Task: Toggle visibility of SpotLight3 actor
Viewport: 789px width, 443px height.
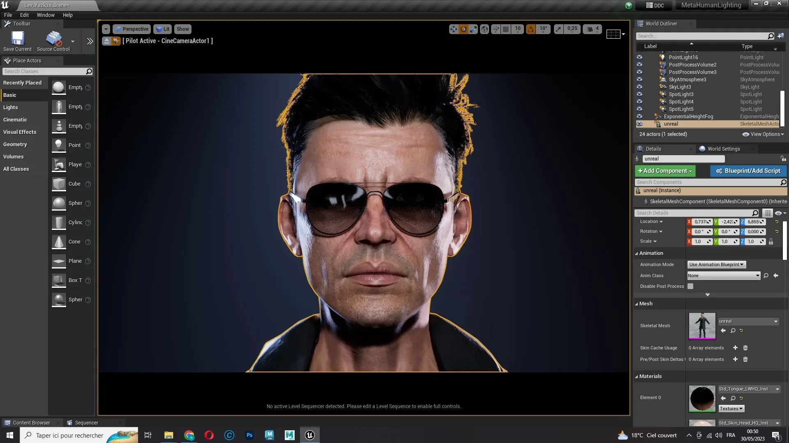Action: (639, 94)
